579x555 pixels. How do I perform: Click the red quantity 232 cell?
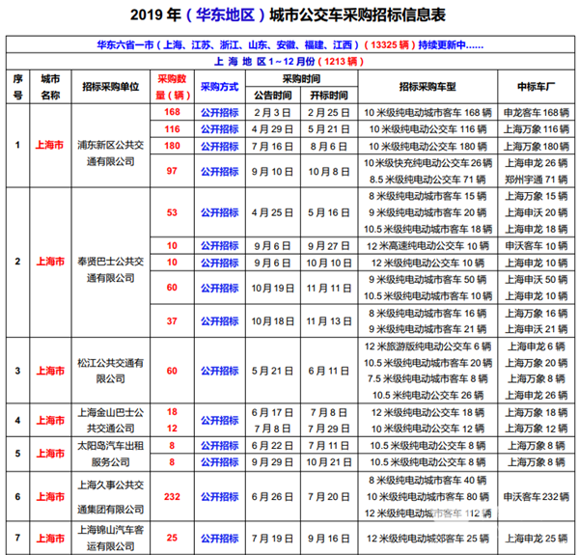pyautogui.click(x=173, y=496)
